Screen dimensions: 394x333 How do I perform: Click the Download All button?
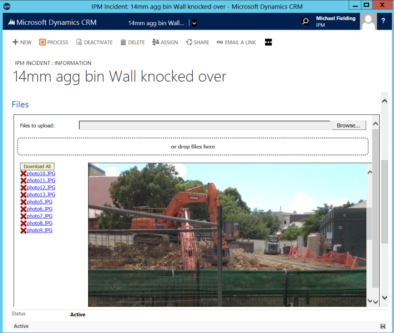coord(37,167)
